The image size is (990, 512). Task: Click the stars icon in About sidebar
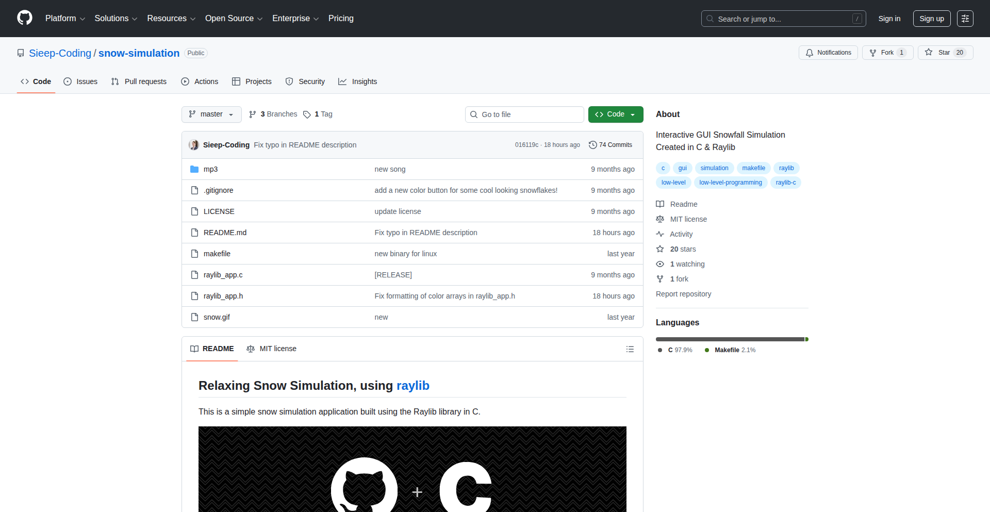pyautogui.click(x=660, y=249)
